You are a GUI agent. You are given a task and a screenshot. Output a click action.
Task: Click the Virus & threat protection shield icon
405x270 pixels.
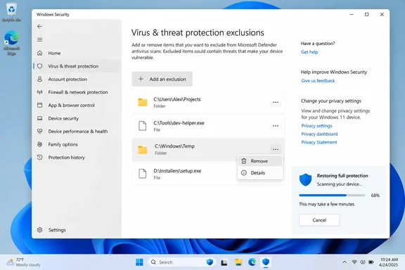(39, 66)
